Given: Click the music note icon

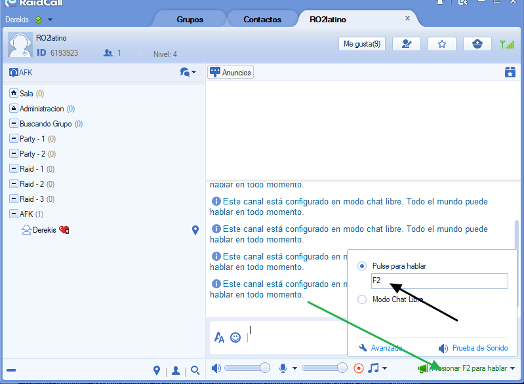Looking at the screenshot, I should 373,368.
